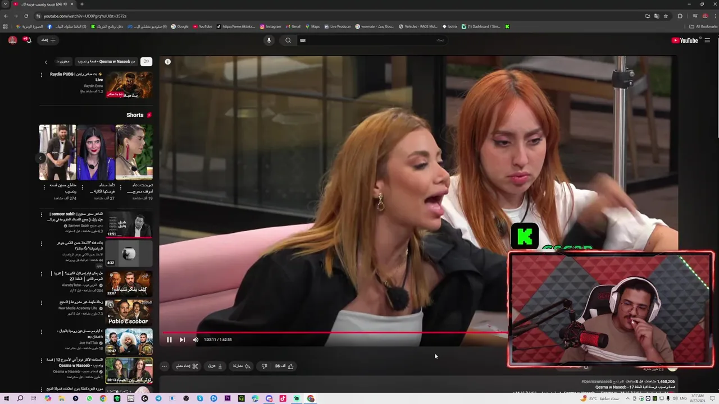
Task: Open the YouTube bookmark in bookmarks bar
Action: pyautogui.click(x=202, y=26)
